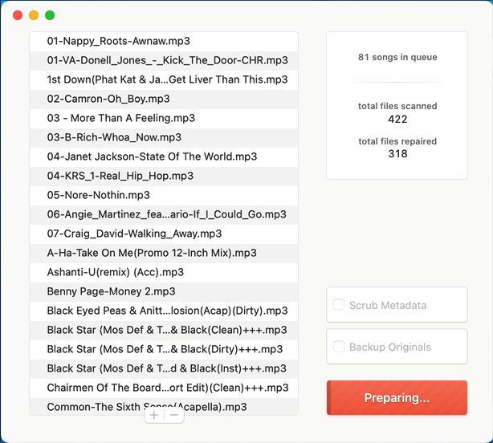Toggle the Backup Originals checkbox

[x=340, y=347]
